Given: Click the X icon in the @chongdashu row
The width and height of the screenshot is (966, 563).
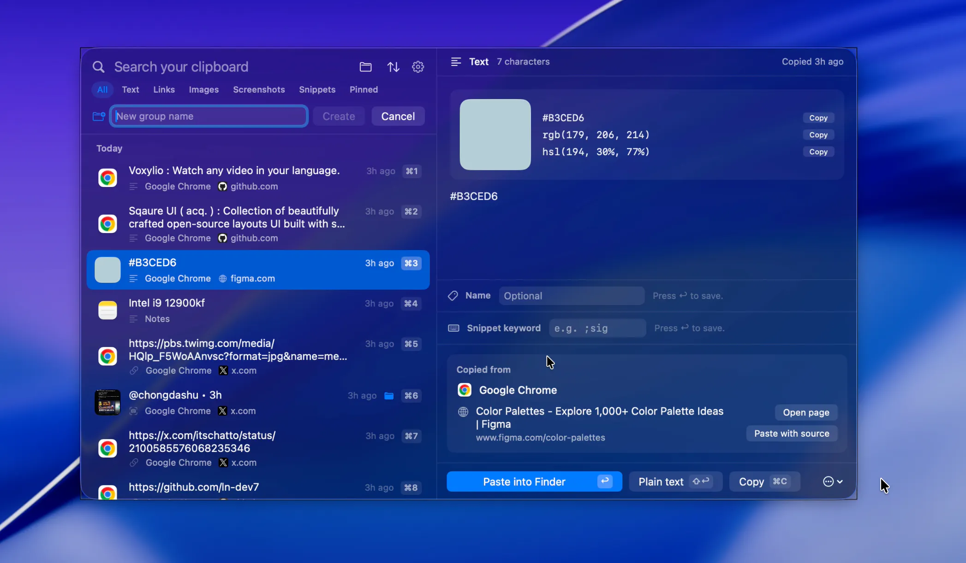Looking at the screenshot, I should pyautogui.click(x=222, y=411).
